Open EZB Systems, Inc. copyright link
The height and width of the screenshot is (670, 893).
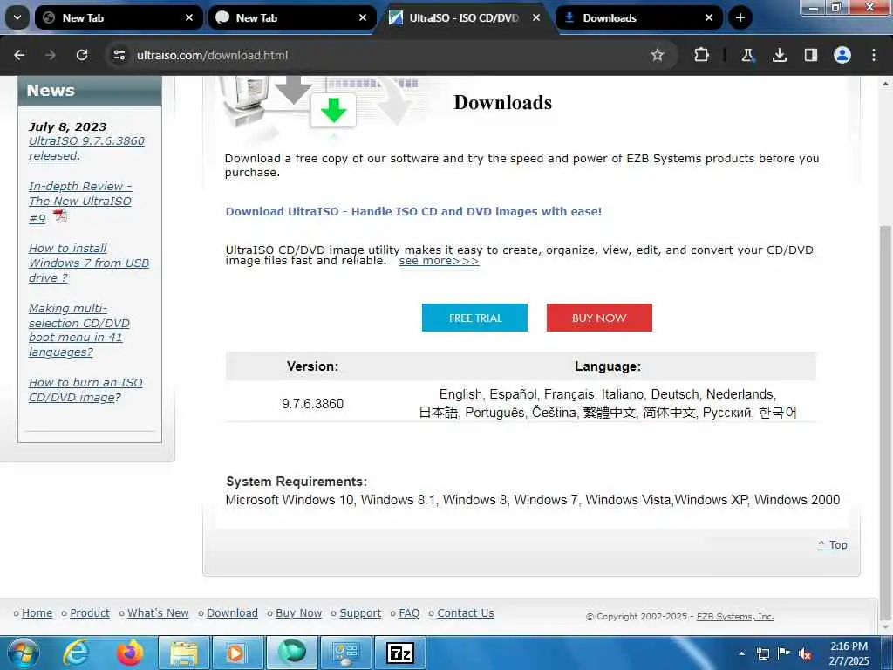click(735, 617)
